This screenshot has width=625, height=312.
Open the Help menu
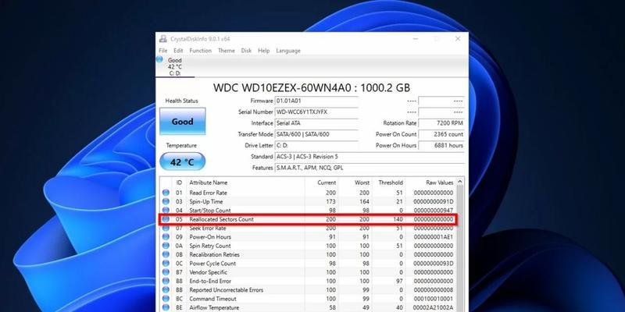[x=263, y=51]
